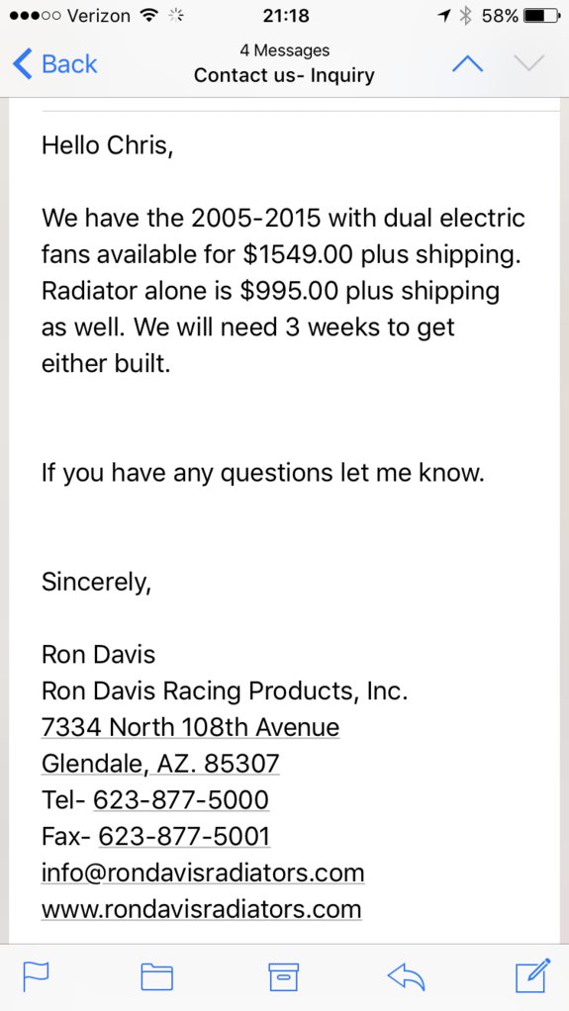Viewport: 569px width, 1011px height.
Task: Tap the battery indicator in status bar
Action: tap(542, 16)
